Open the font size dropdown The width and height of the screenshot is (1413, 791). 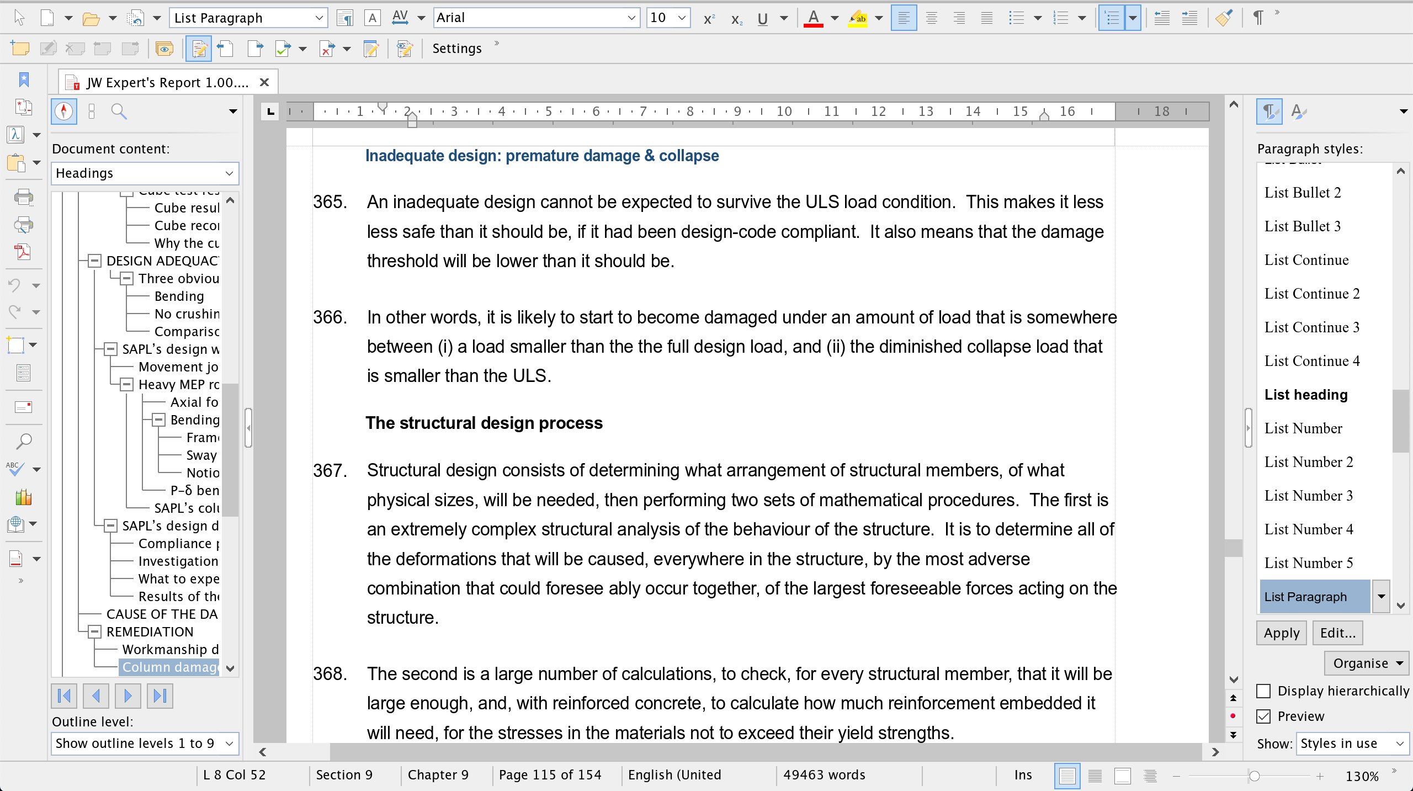point(682,18)
